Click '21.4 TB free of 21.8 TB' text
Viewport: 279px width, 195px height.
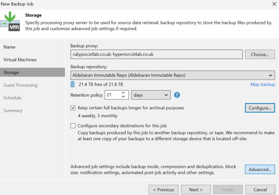[x=101, y=84]
